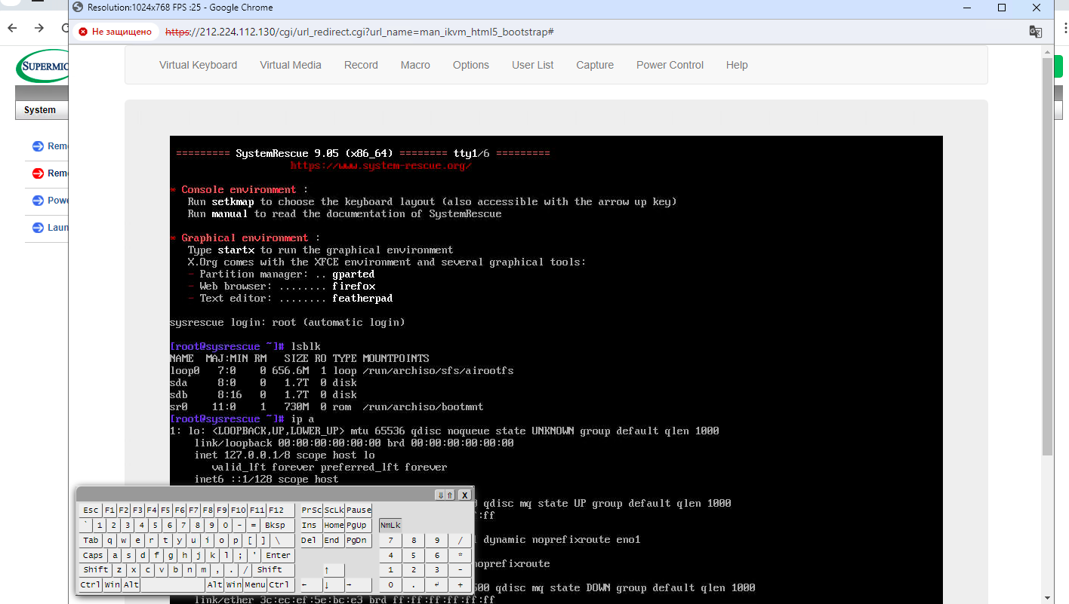Open the Record menu
The image size is (1069, 604).
coord(361,65)
